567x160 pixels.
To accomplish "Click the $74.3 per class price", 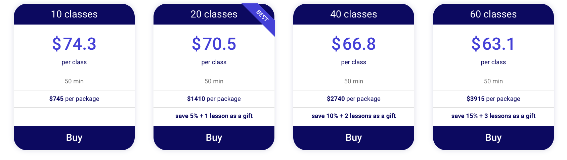I will (x=74, y=44).
